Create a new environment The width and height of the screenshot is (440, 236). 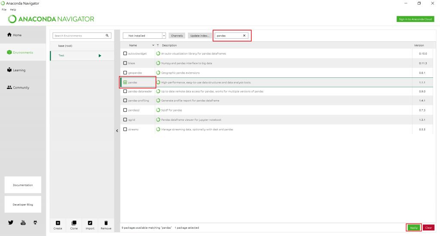pyautogui.click(x=58, y=225)
